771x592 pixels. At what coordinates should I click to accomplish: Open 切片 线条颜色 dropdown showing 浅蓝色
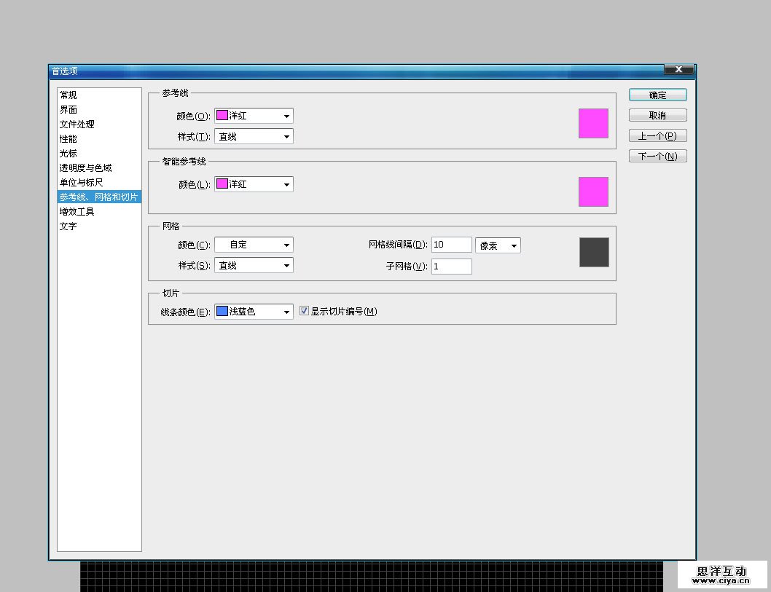point(254,312)
